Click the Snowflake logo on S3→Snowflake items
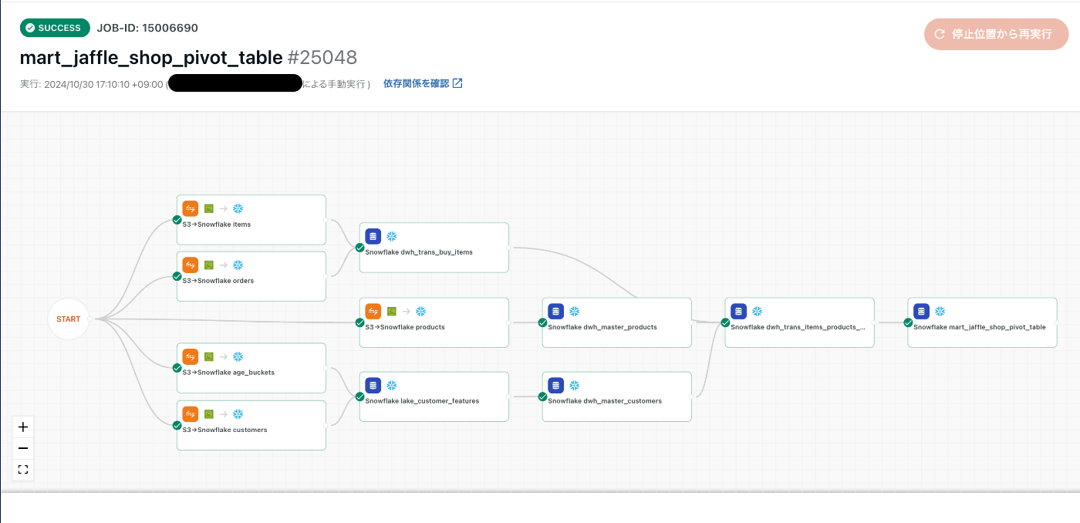 (x=238, y=208)
